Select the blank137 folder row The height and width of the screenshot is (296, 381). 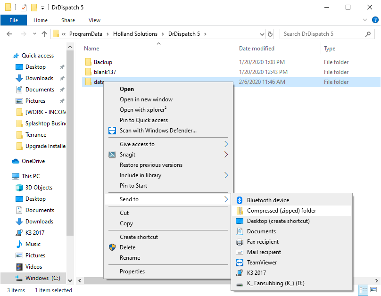pos(232,72)
